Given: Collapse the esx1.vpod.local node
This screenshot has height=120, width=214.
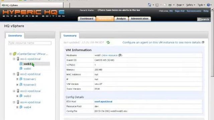Looking at the screenshot, I should coord(14,59).
